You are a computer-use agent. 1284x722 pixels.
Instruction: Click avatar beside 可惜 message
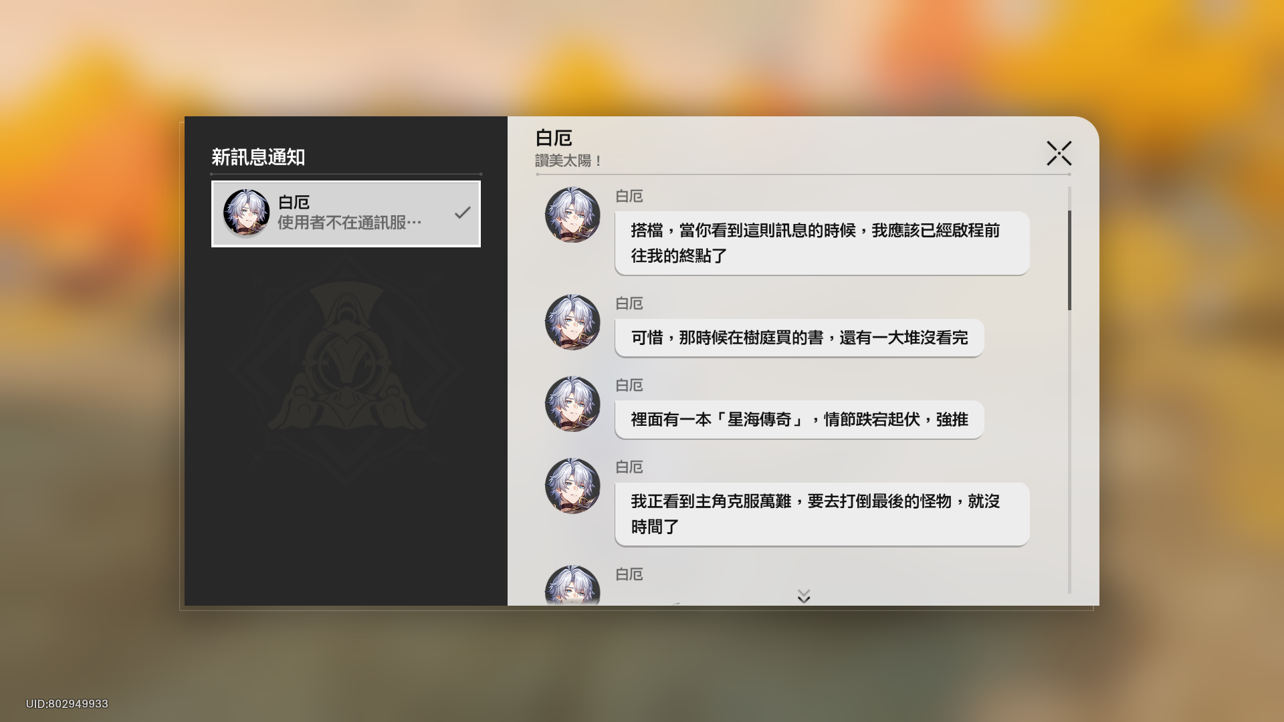click(572, 322)
